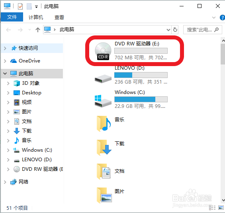This screenshot has width=225, height=213.
Task: Click the Windows (C:) usage bar
Action: click(x=141, y=99)
